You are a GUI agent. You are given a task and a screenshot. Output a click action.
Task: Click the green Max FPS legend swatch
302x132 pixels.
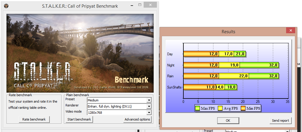[198, 108]
